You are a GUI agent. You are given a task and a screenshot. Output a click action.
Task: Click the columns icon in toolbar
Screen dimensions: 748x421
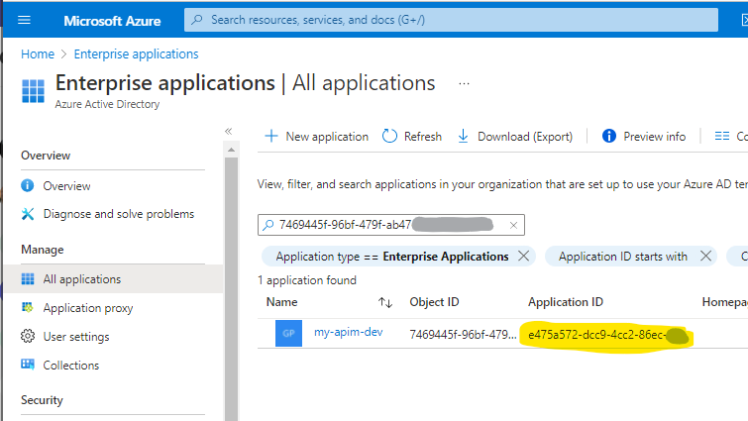(722, 137)
